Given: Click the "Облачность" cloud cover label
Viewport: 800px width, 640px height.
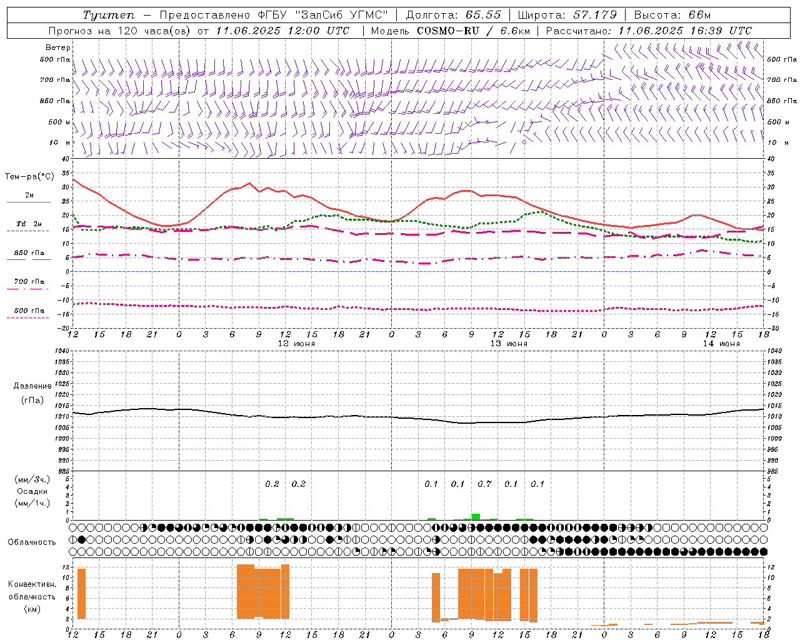Looking at the screenshot, I should point(32,542).
